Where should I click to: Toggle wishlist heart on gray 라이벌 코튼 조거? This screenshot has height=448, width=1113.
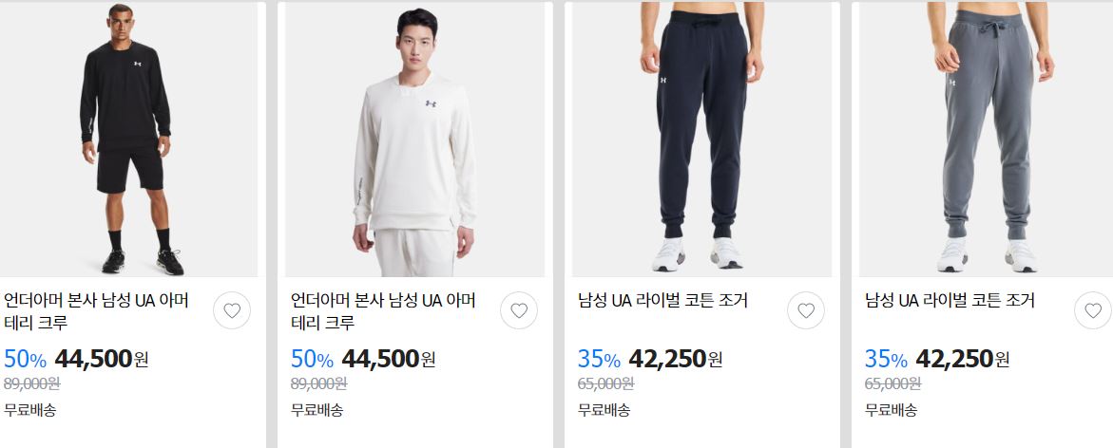point(1092,310)
